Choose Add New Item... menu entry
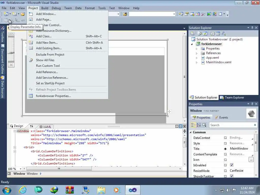The height and width of the screenshot is (195, 260). 68,43
